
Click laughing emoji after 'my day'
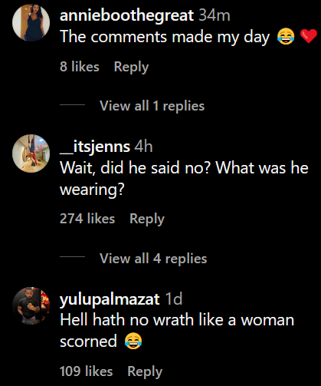click(x=286, y=36)
